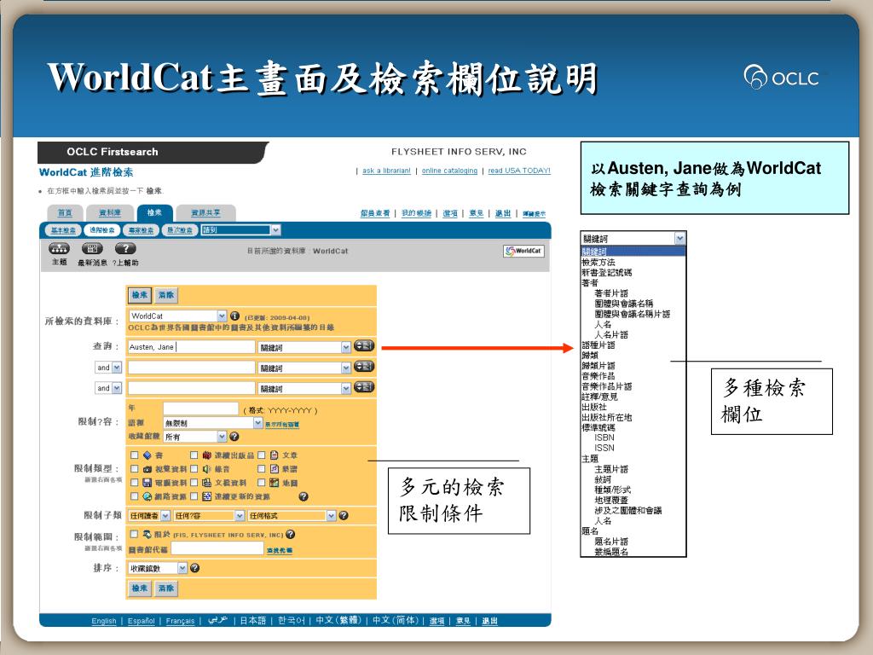Select the 專家檢索 sub-tab
The height and width of the screenshot is (655, 873).
coord(141,230)
